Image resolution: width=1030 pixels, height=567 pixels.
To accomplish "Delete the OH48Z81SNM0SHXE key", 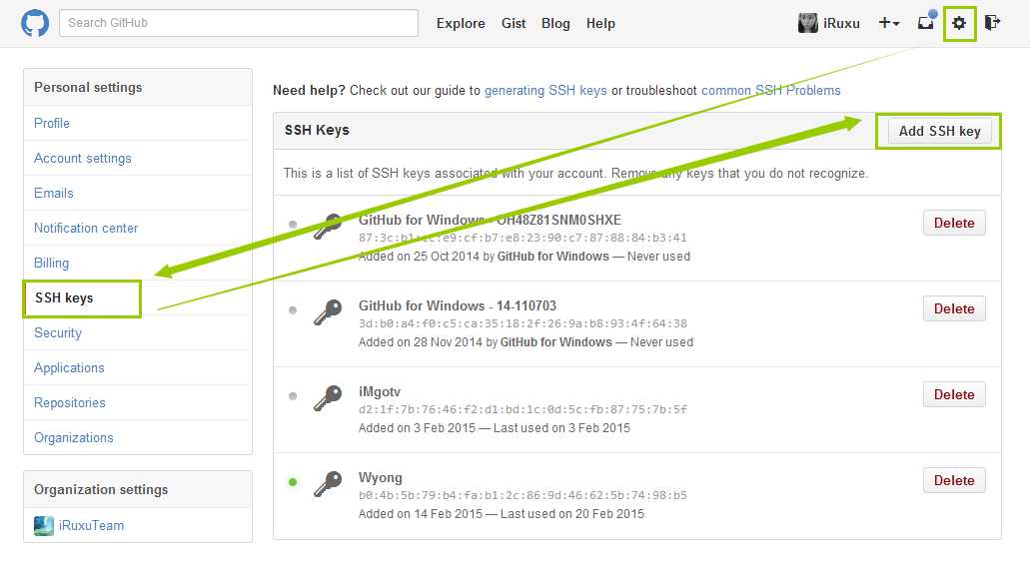I will point(954,224).
